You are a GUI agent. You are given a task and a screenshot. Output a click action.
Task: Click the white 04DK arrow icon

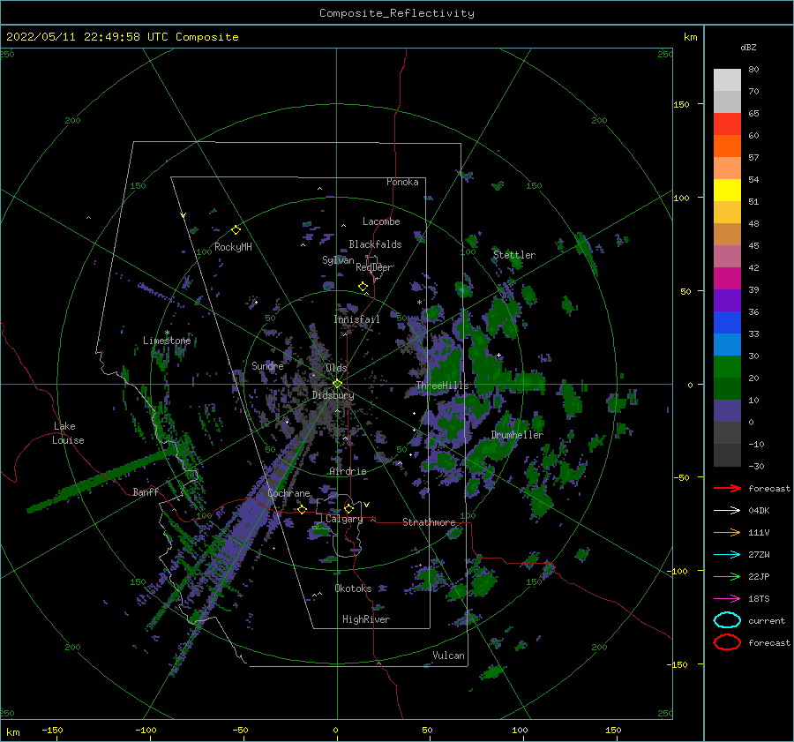pos(727,511)
